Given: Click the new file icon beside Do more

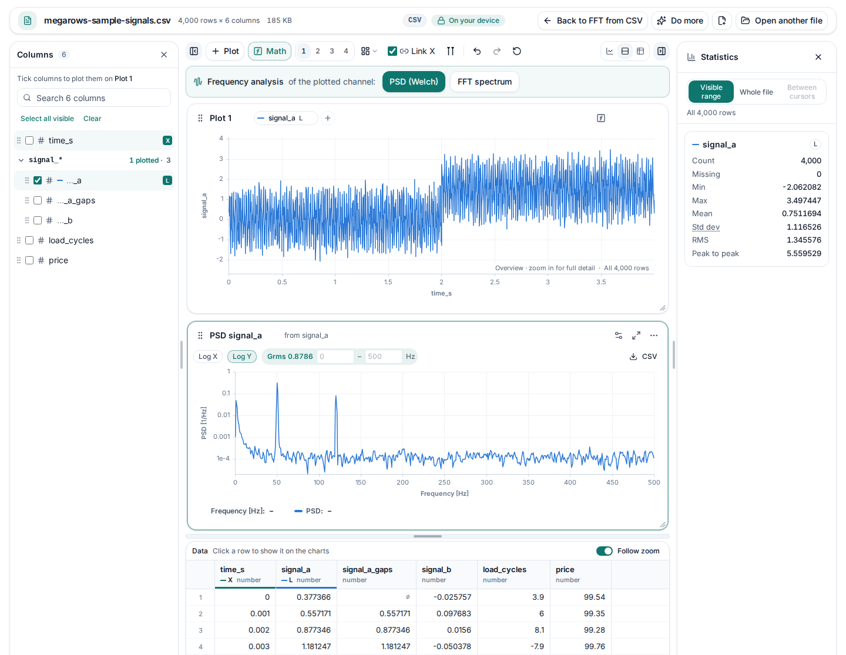Looking at the screenshot, I should (722, 21).
